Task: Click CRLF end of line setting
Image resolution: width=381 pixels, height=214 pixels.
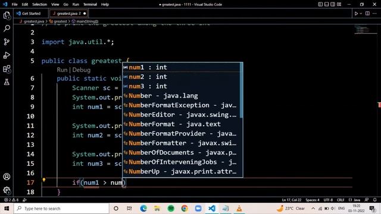Action: 341,200
